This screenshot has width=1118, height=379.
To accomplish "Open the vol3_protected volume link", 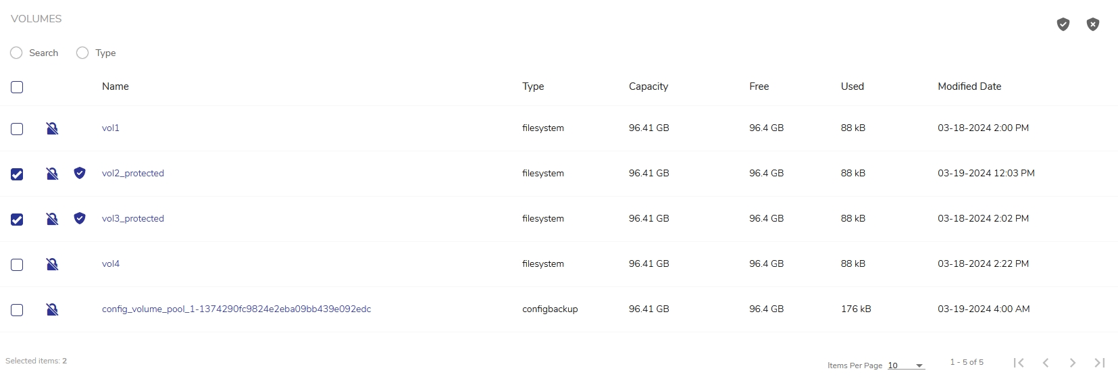I will pos(133,219).
